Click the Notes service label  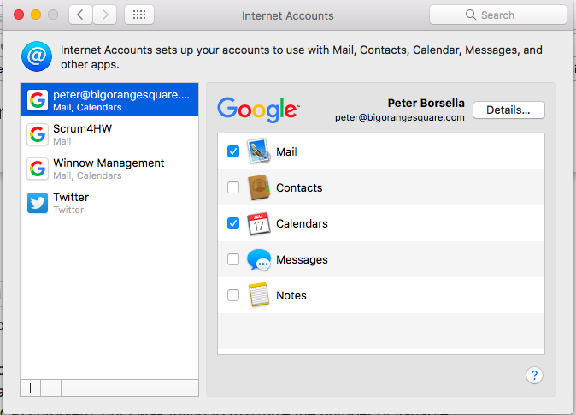click(x=291, y=295)
